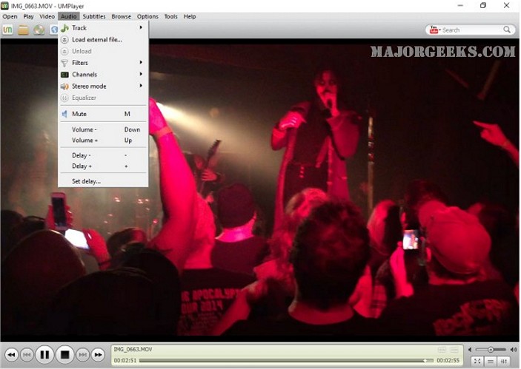Click the total time 00:02:55

448,360
